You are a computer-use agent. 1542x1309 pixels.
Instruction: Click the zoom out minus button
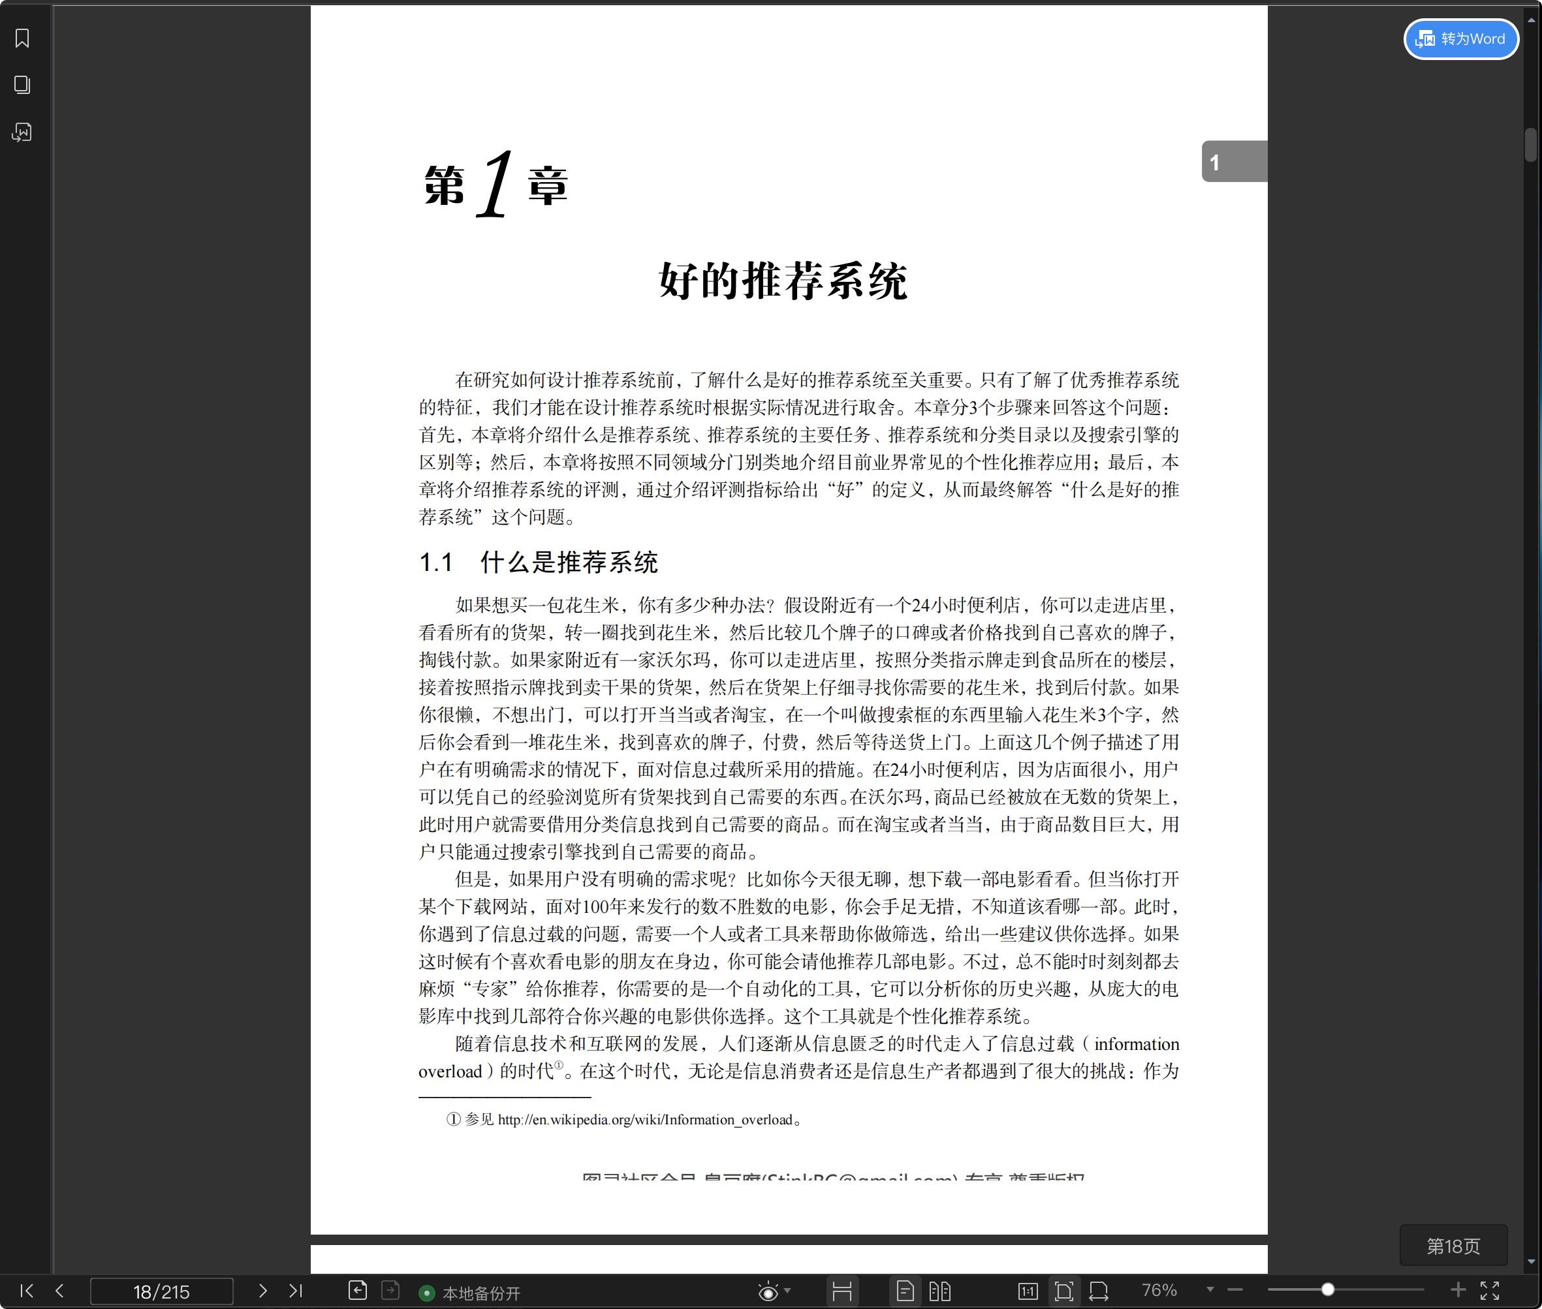1235,1291
